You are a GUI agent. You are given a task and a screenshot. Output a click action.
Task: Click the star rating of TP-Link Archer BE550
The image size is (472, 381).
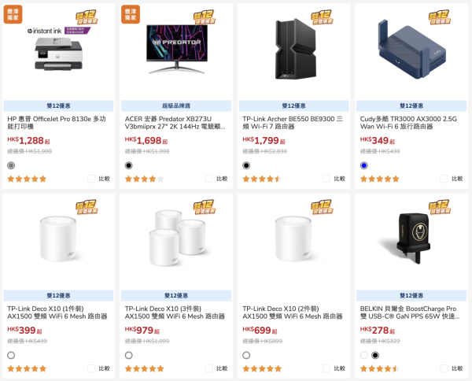point(262,179)
